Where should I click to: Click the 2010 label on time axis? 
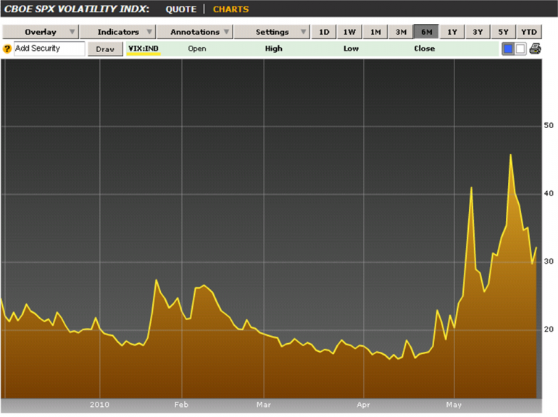pos(99,405)
